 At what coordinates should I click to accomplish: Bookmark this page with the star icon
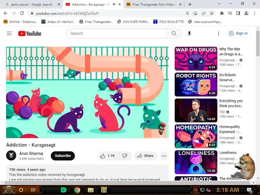[212, 13]
